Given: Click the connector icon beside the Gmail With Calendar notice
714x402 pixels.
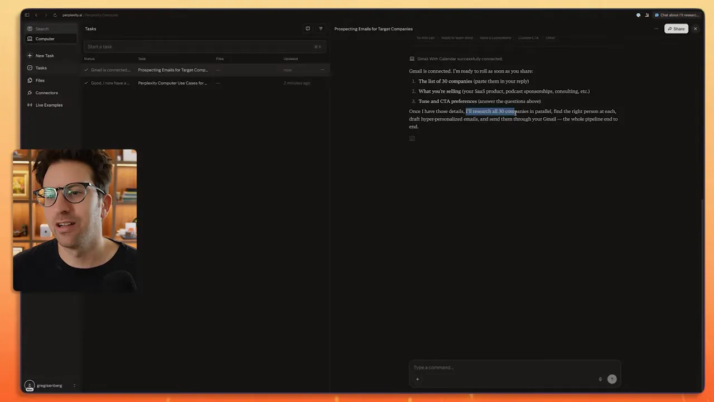Looking at the screenshot, I should point(412,59).
